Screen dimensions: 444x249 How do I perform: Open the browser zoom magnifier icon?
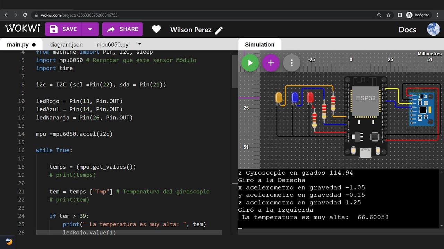[379, 15]
